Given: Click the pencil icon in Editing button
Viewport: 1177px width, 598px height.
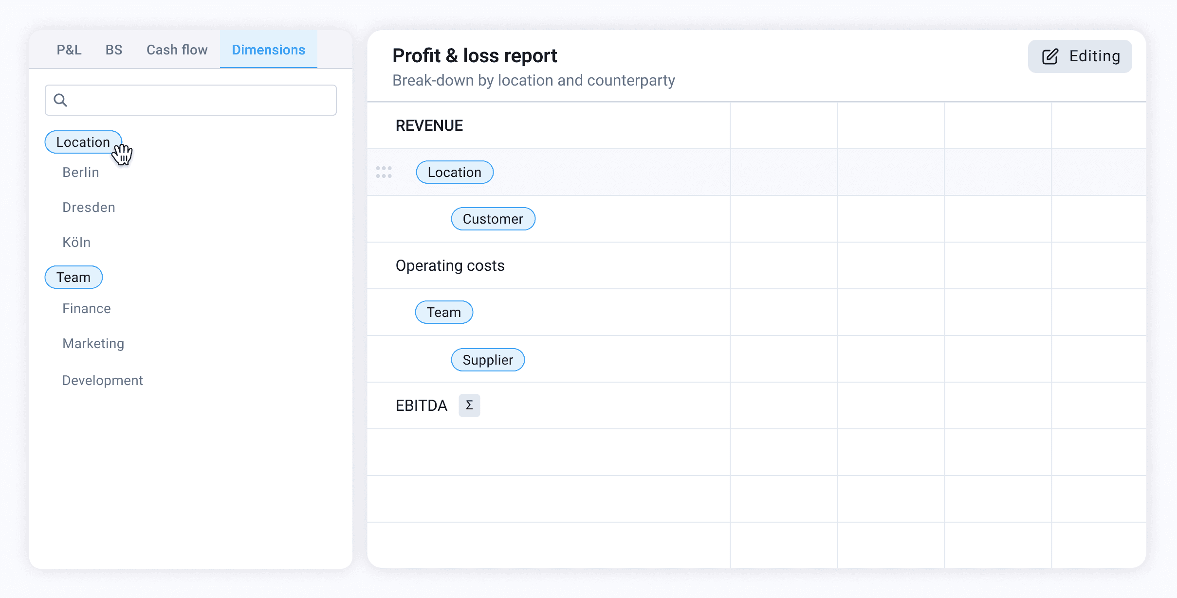Looking at the screenshot, I should [1050, 56].
